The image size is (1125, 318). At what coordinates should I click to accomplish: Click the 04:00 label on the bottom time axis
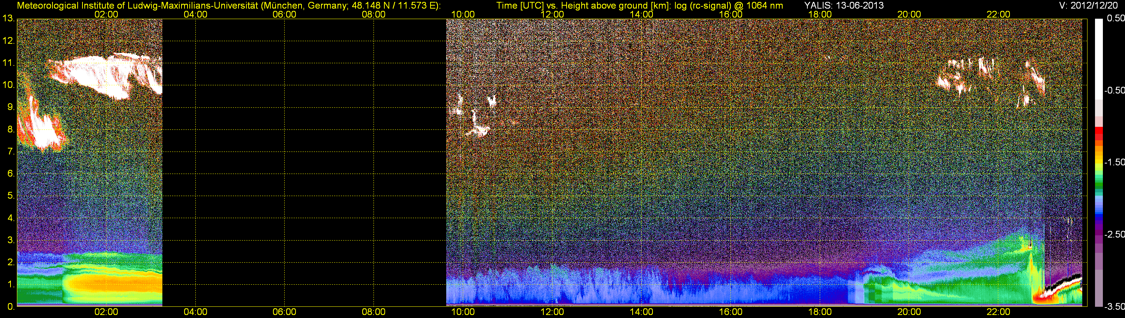tap(195, 312)
